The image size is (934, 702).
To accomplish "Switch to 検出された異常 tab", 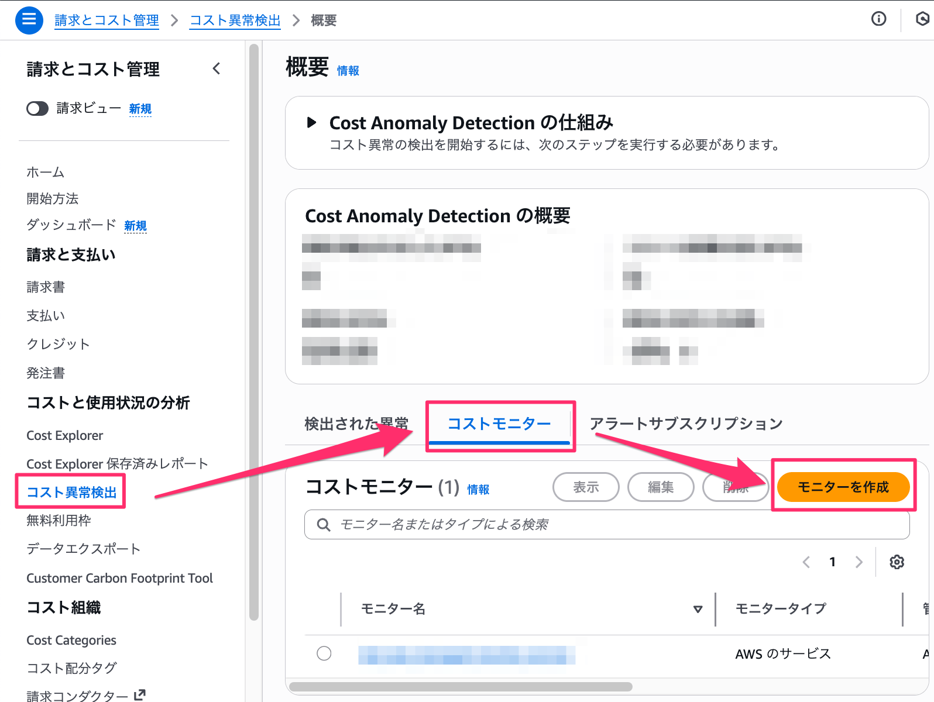I will click(x=356, y=424).
